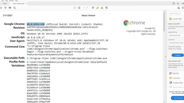Click variation b0f75187-3cd2bcca
Image resolution: width=184 pixels, height=103 pixels.
[38, 79]
